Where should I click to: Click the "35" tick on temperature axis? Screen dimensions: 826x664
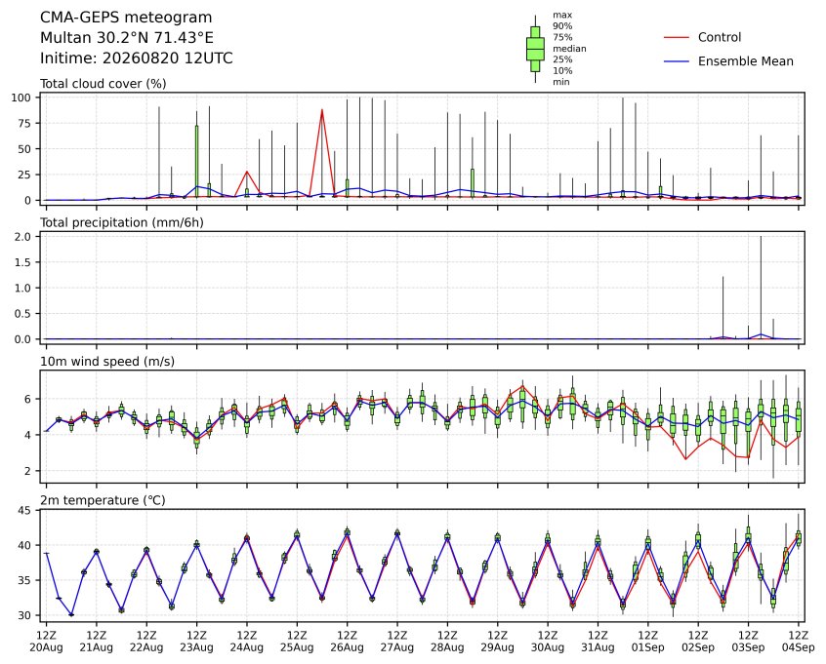coord(25,580)
